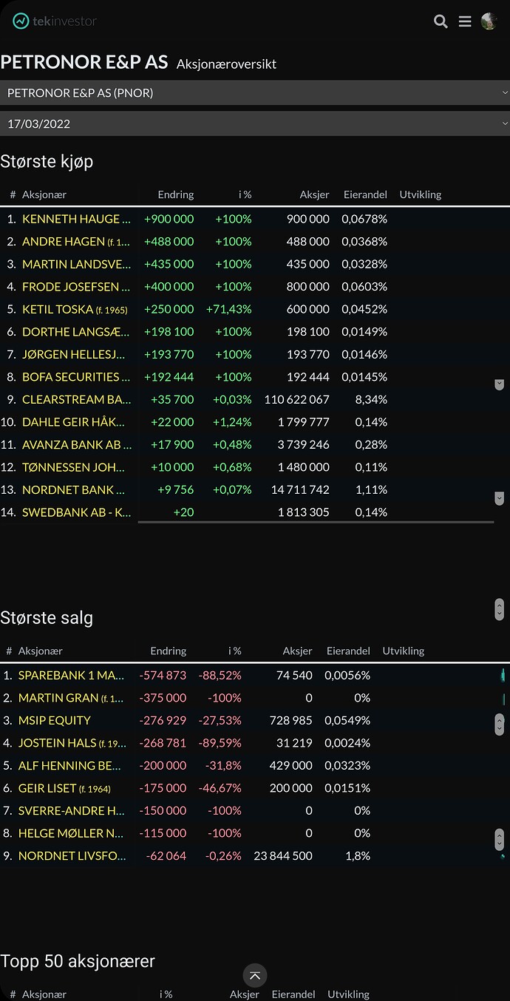Select the 110 622 067 shares value
The width and height of the screenshot is (510, 1001).
click(297, 399)
